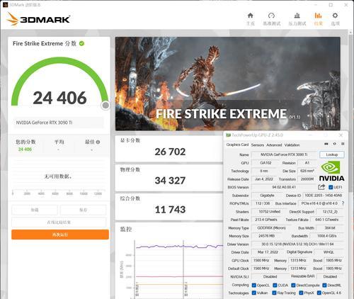
Task: Click the 在线比较结果 compare online button
Action: point(59,222)
